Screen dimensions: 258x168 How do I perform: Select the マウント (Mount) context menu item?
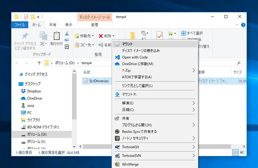(x=155, y=44)
